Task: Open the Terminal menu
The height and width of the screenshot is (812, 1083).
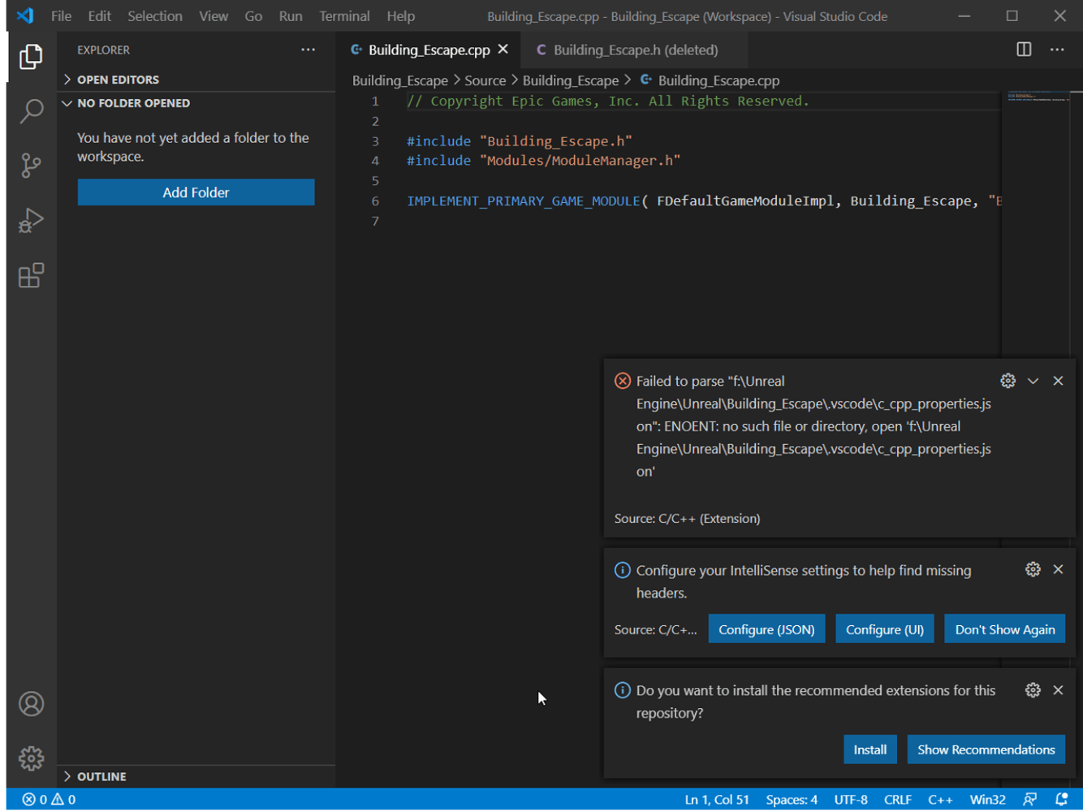Action: tap(343, 16)
